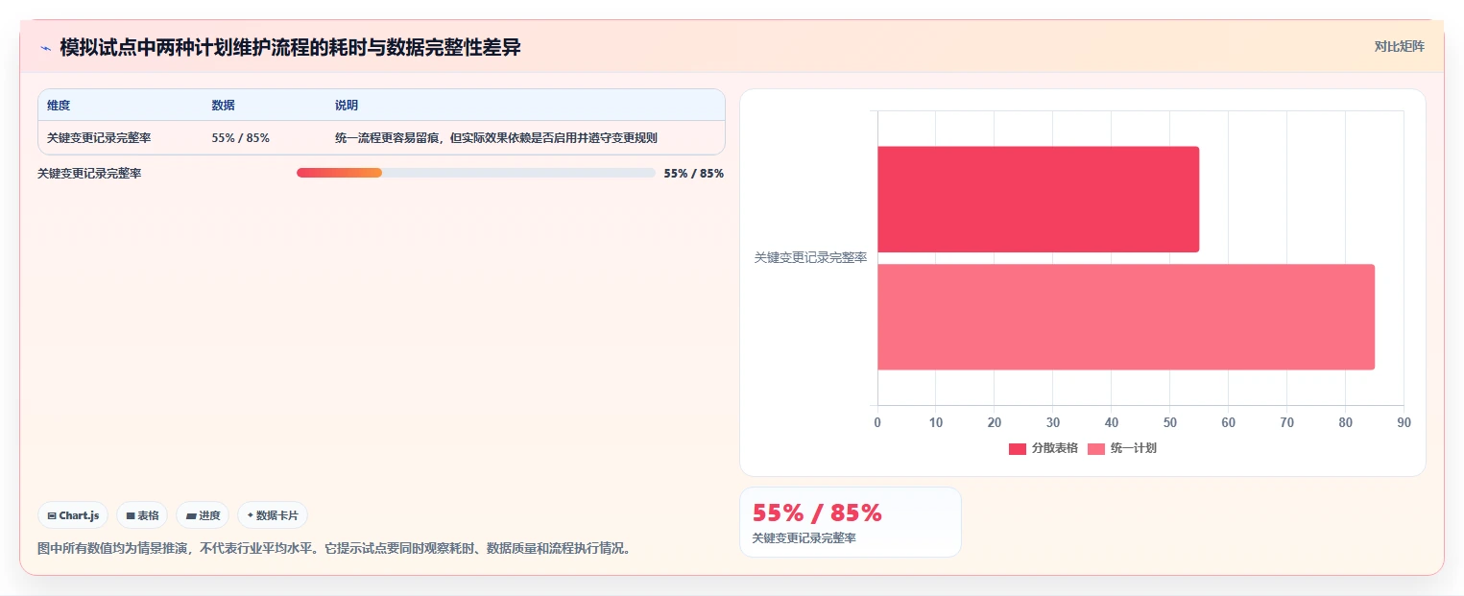Toggle the 统一计划 legend swatch

1096,449
